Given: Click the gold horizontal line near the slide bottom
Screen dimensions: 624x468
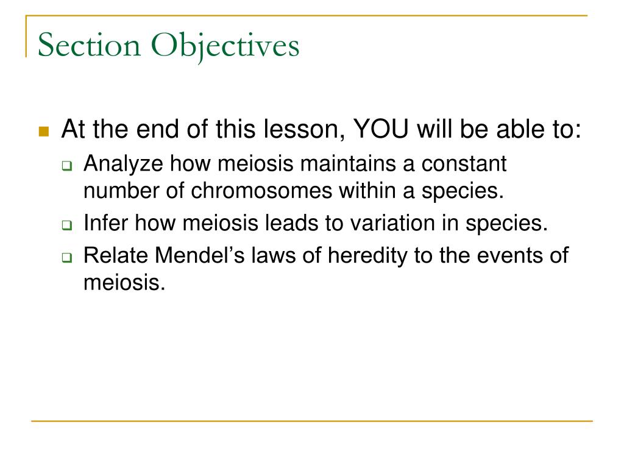Looking at the screenshot, I should pyautogui.click(x=312, y=420).
